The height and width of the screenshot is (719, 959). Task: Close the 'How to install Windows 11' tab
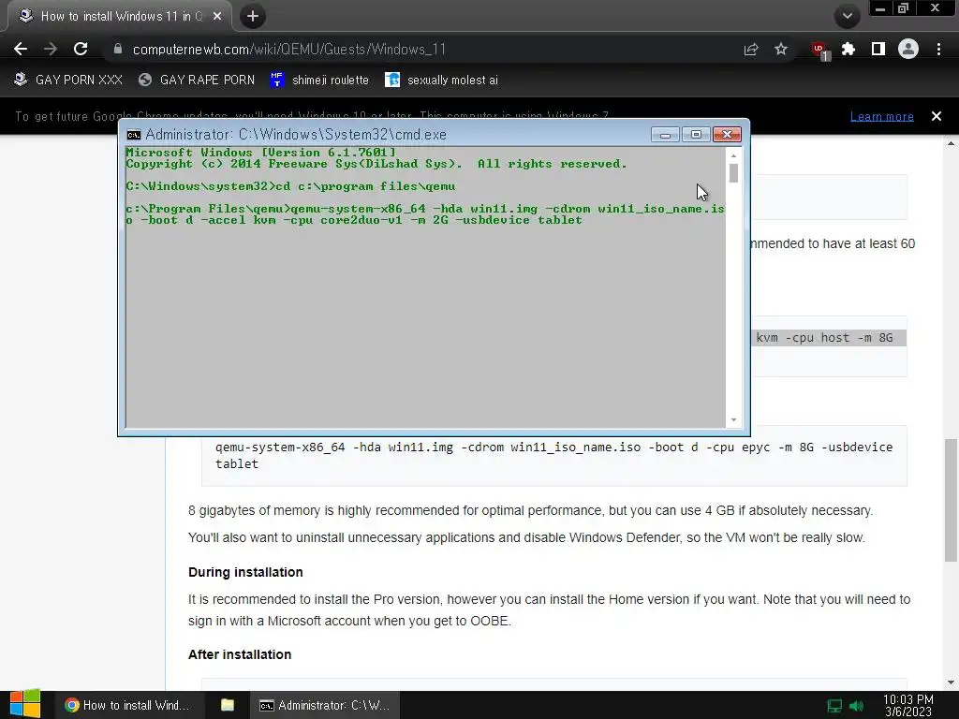point(217,17)
